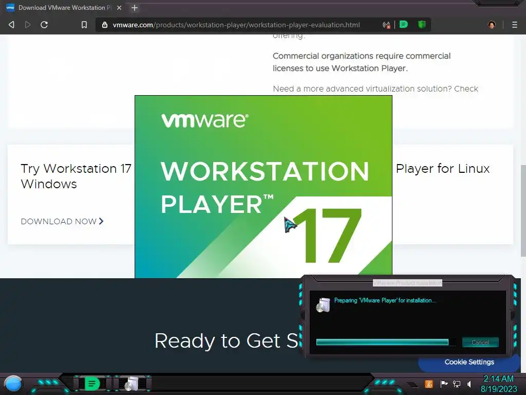This screenshot has width=526, height=395.
Task: Click the Ready to Get S heading
Action: (226, 340)
